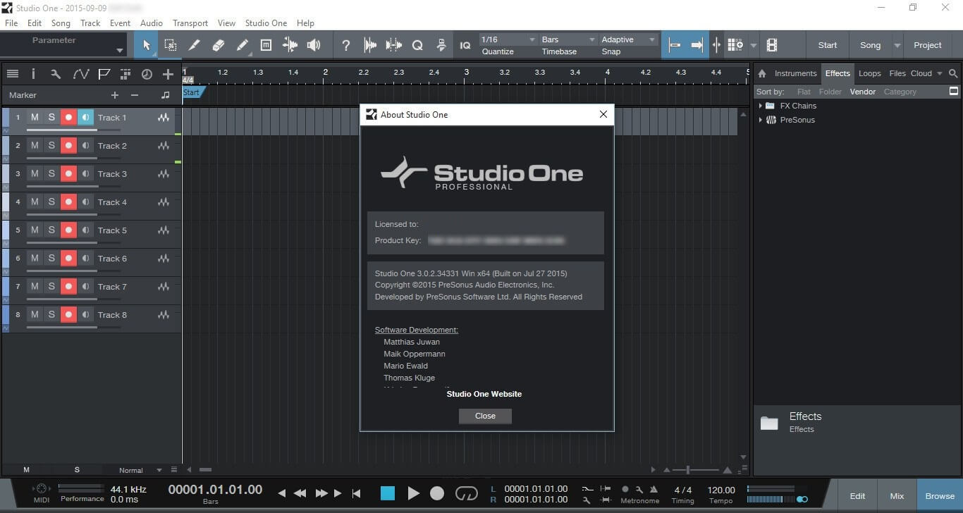Open the Song page dropdown arrow

pos(897,45)
